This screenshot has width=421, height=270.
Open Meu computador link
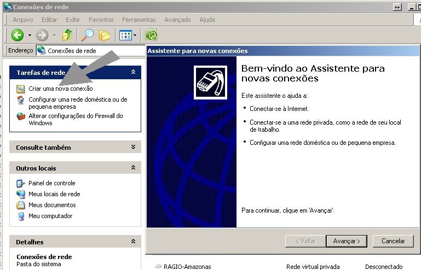[x=50, y=216]
